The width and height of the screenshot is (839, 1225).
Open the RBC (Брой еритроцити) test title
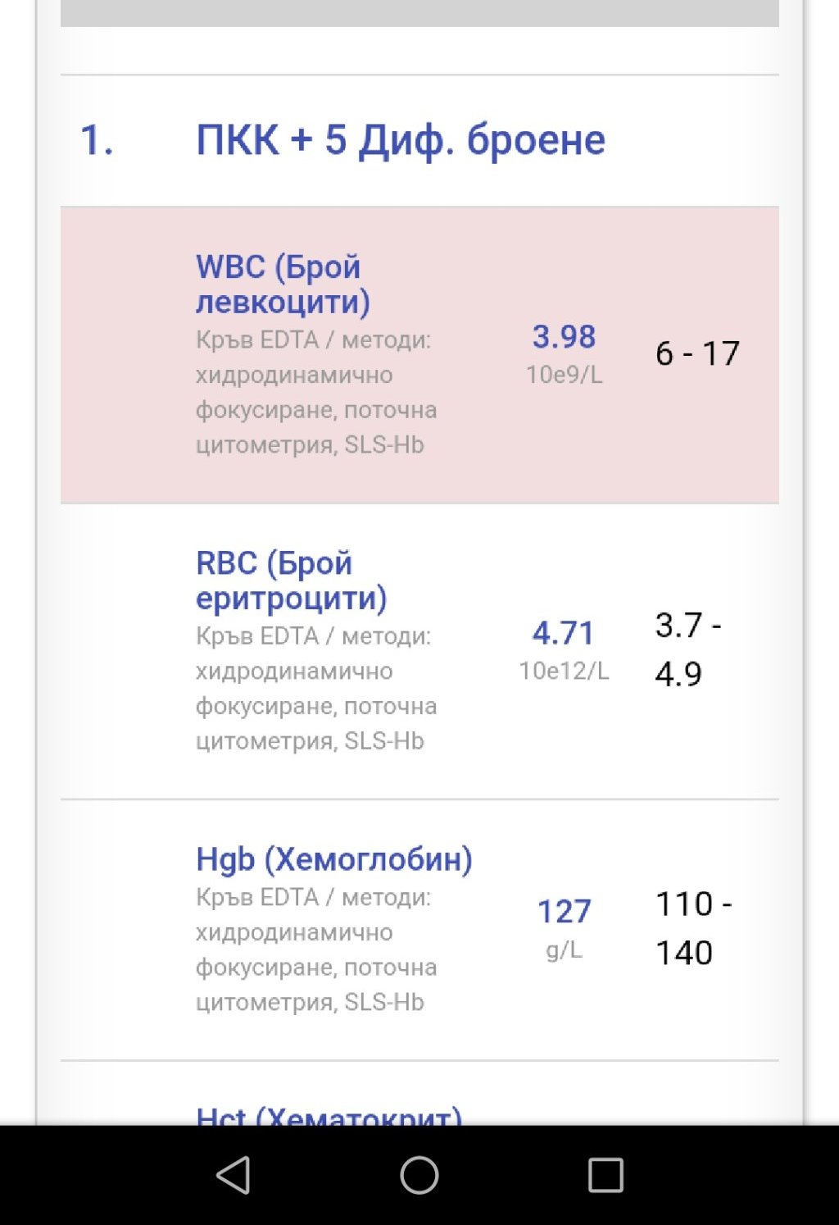[291, 580]
